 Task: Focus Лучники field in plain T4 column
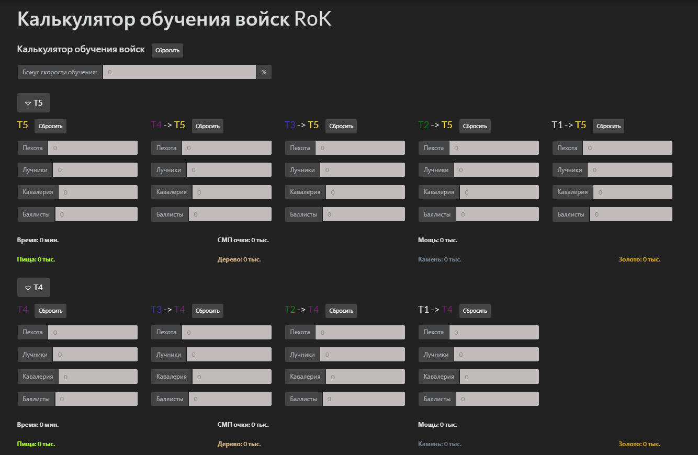(95, 355)
